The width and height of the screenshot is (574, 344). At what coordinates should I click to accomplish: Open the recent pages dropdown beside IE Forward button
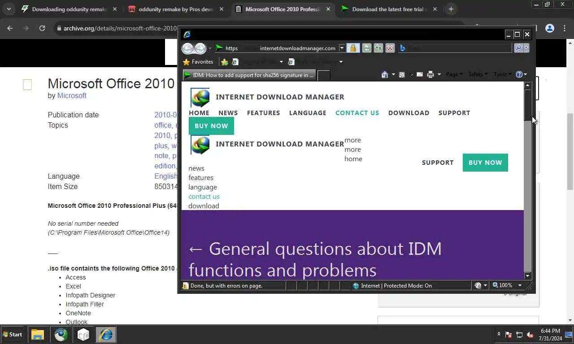(x=210, y=48)
